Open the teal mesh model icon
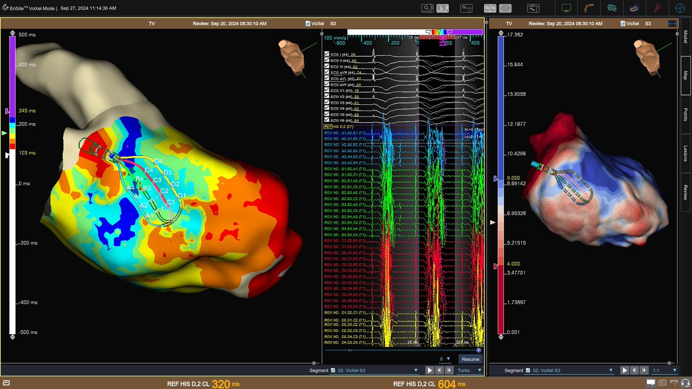Image resolution: width=692 pixels, height=389 pixels. pos(611,8)
